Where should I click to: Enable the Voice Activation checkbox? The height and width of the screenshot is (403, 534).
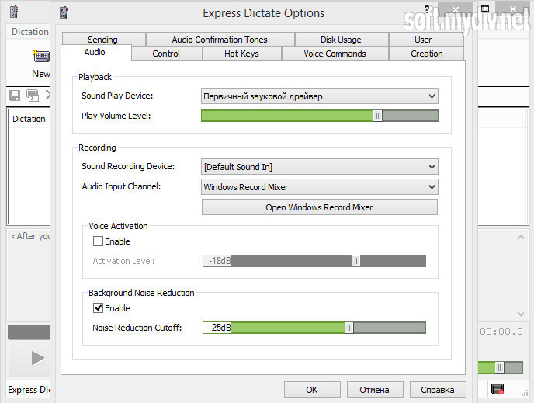pyautogui.click(x=98, y=241)
